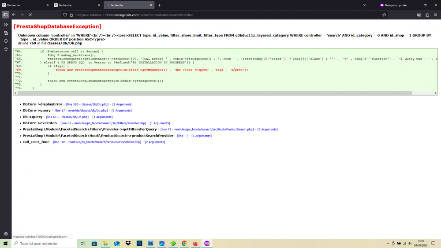Open link line 106 HookDispatcher.php

point(97,142)
